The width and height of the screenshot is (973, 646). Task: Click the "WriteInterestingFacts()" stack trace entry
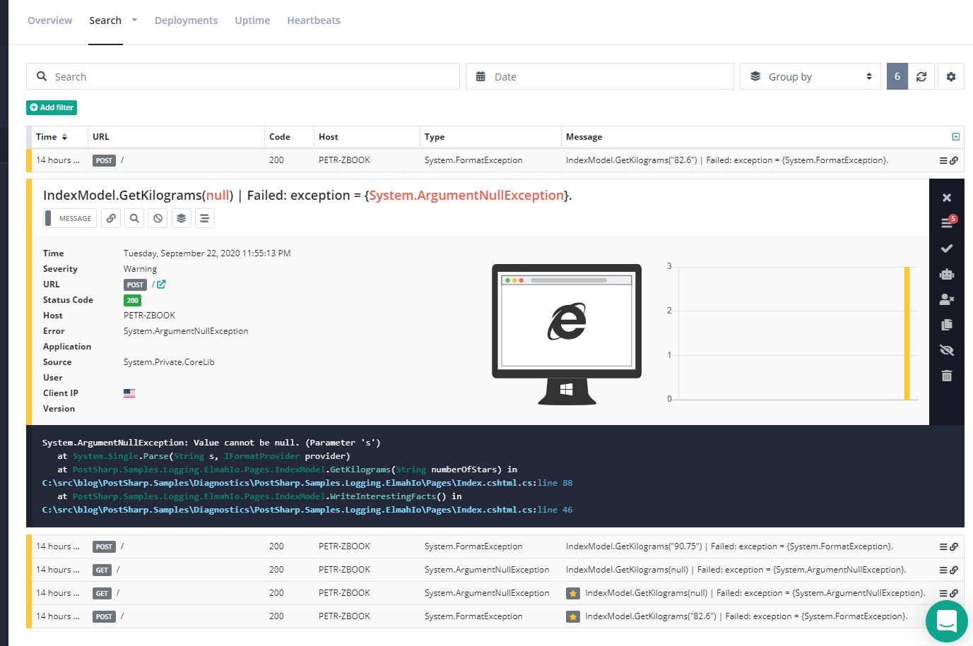click(x=388, y=496)
